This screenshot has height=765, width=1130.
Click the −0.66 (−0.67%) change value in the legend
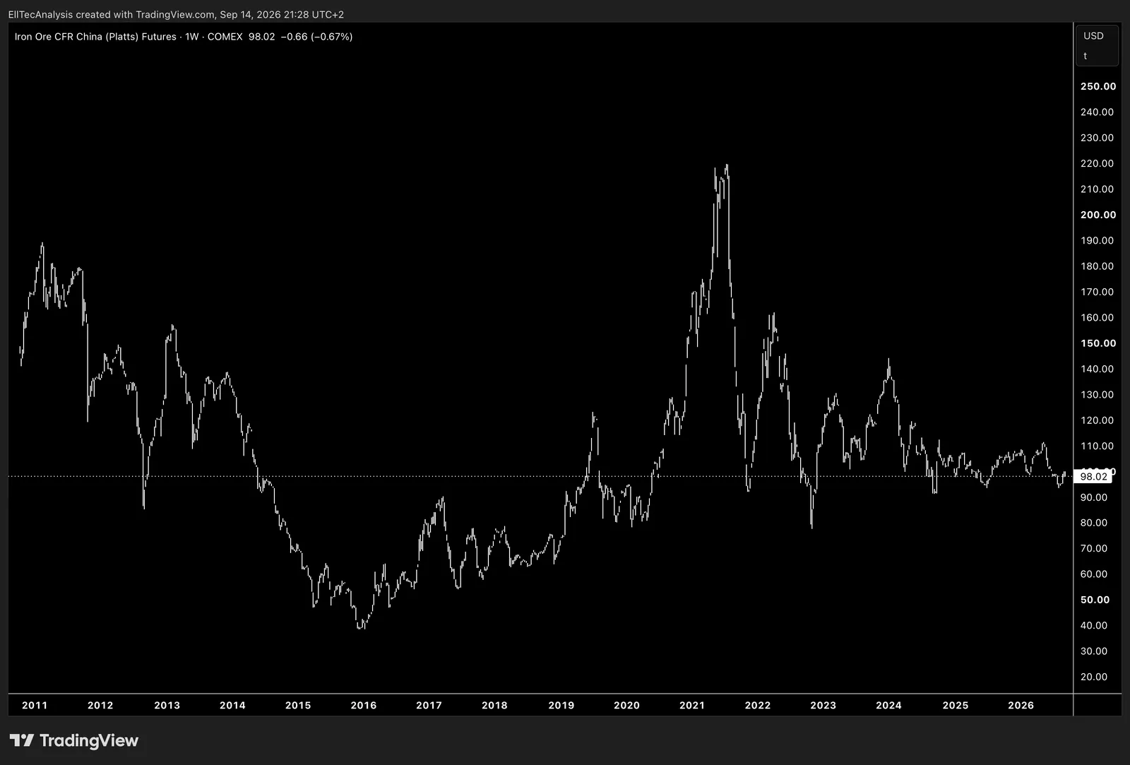316,37
